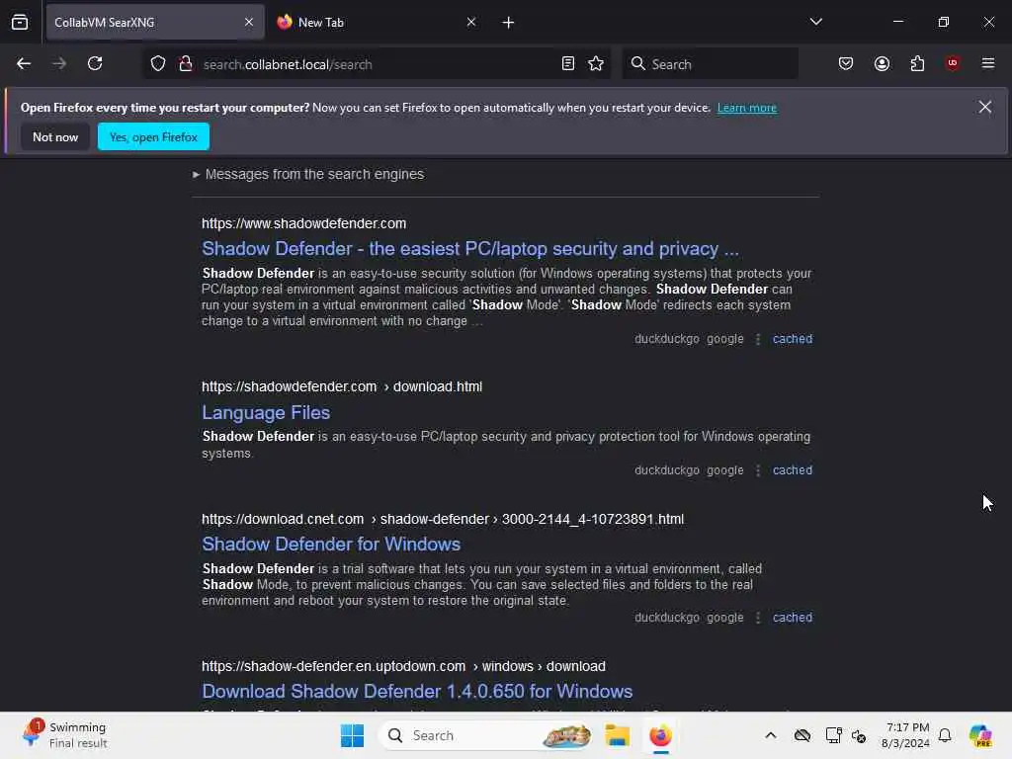Screen dimensions: 1012x759
Task: Open Firefox View tabs list icon
Action: pos(20,22)
